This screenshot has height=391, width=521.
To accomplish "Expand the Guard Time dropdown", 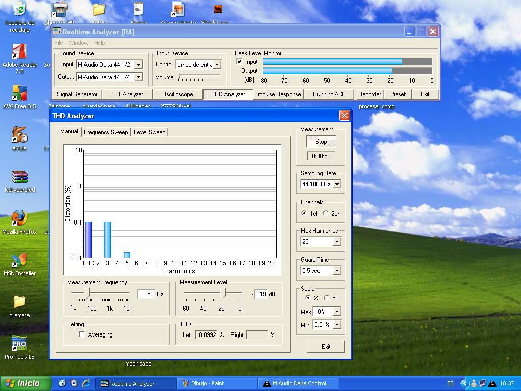I will (336, 271).
